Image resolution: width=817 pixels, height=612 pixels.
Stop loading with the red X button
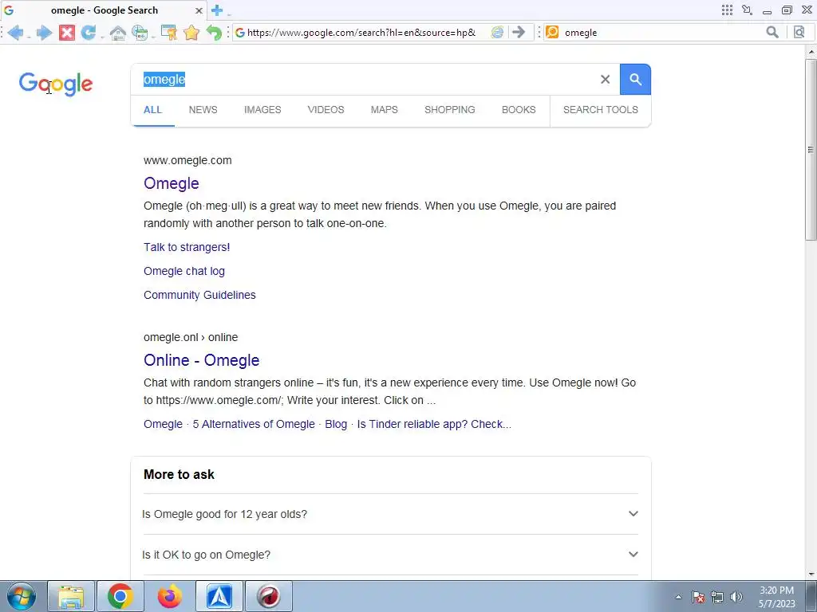(67, 33)
